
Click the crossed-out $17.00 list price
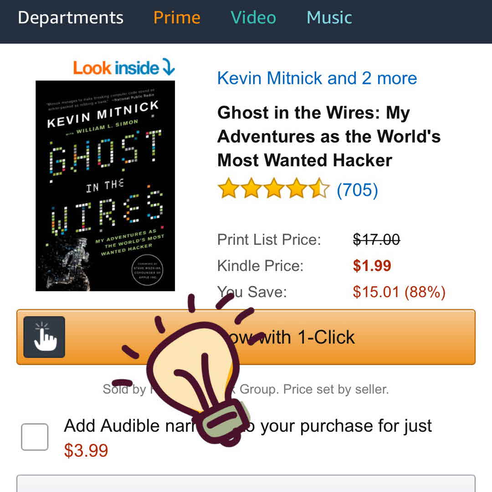[376, 239]
